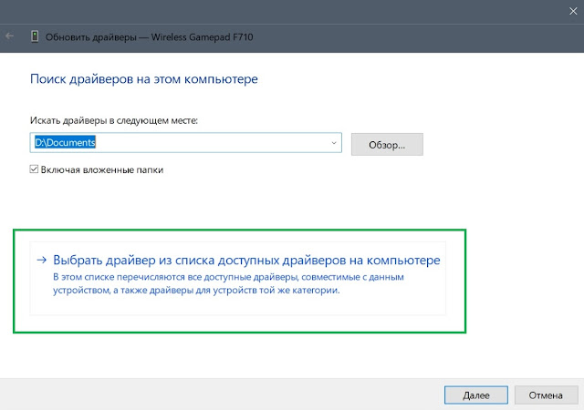Open the driver location path dropdown
The image size is (584, 410).
[x=334, y=143]
